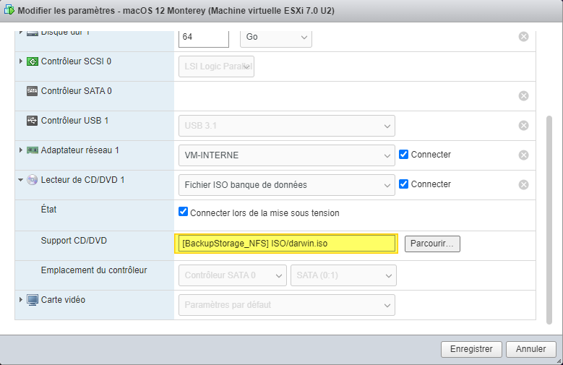Open the Fichier ISO banque de données dropdown

coord(287,185)
